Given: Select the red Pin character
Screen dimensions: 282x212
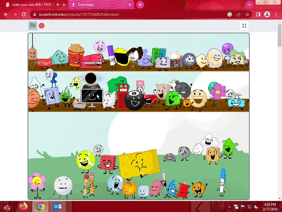Looking at the screenshot, I should (x=183, y=190).
